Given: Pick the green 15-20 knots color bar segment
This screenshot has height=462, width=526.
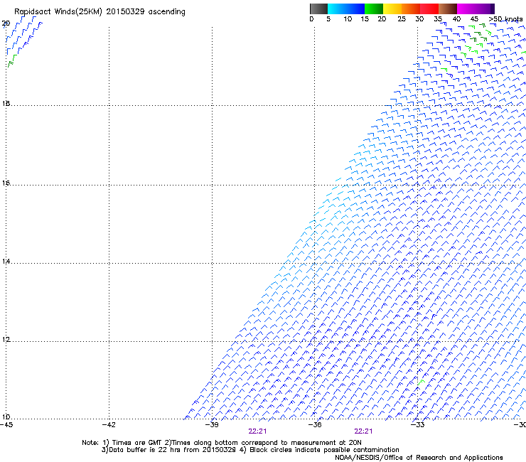Looking at the screenshot, I should 374,9.
